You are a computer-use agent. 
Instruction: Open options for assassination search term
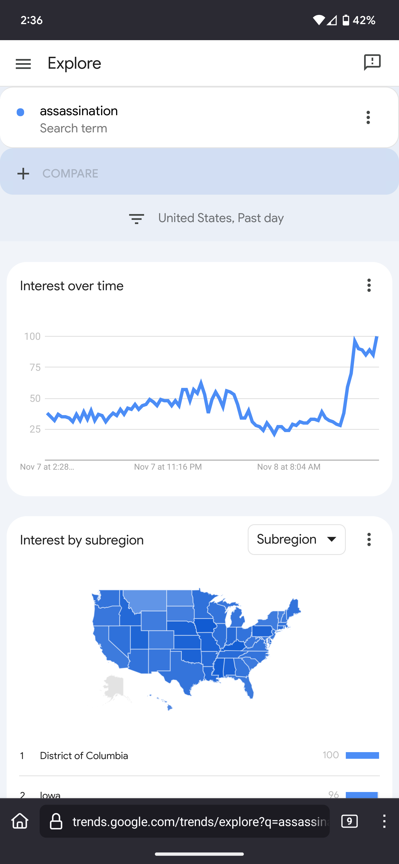pos(368,117)
